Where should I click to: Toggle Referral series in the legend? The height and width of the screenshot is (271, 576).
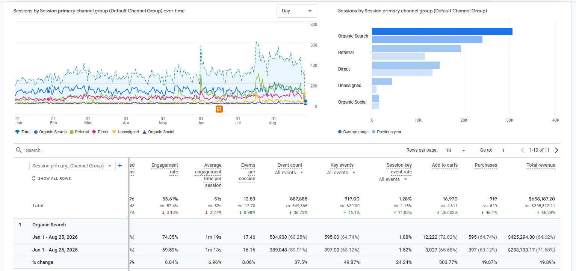pos(80,132)
